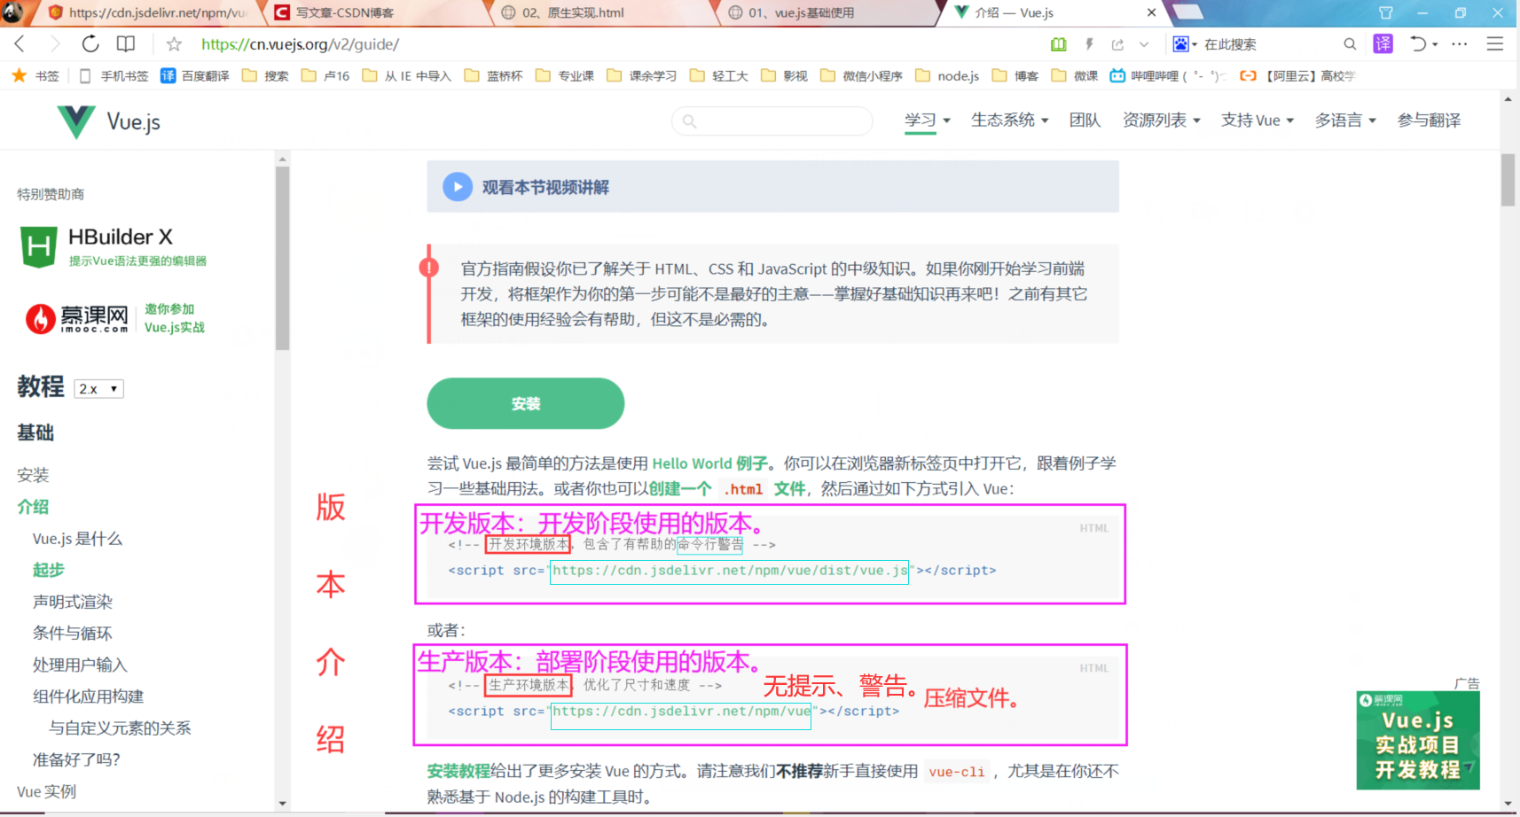This screenshot has width=1520, height=817.
Task: Click the purple translate icon
Action: [1383, 43]
